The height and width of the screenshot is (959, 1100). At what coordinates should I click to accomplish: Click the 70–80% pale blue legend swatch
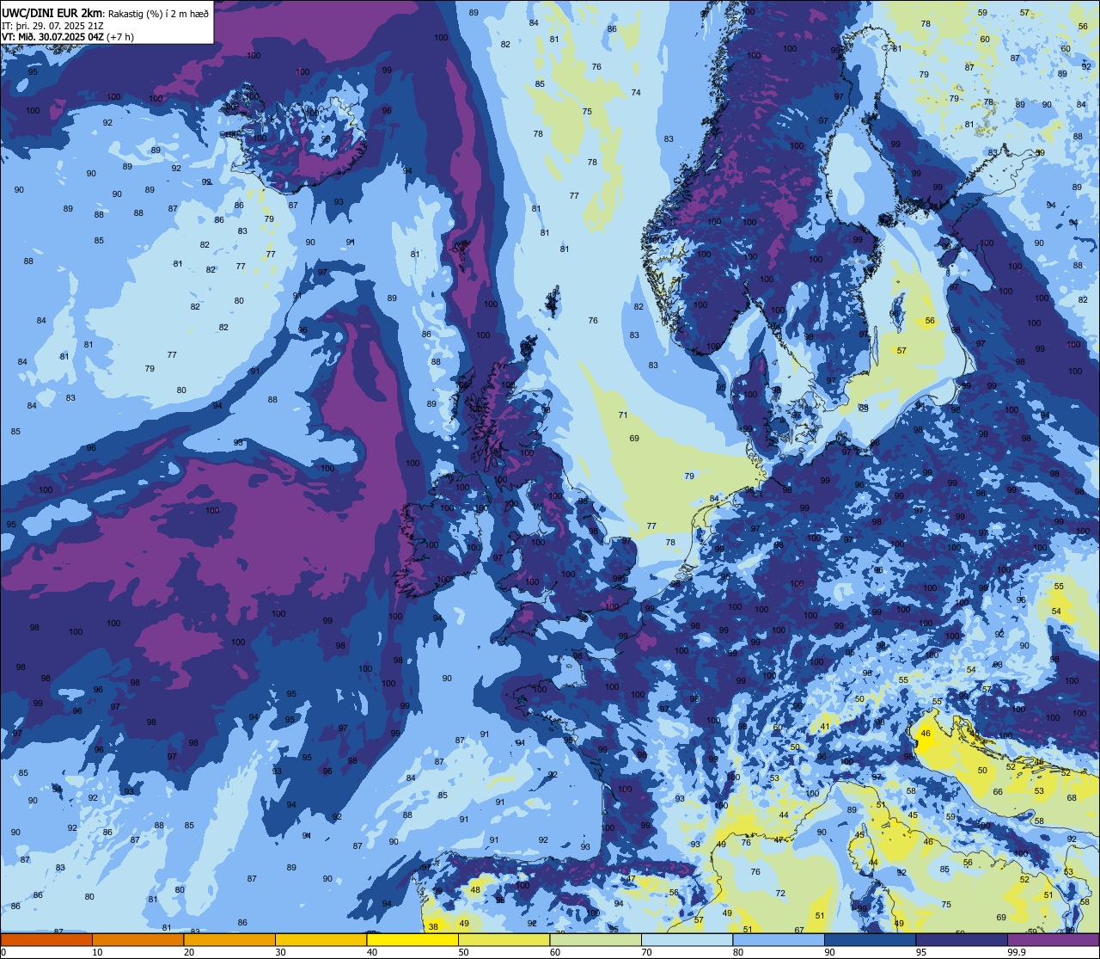point(687,939)
